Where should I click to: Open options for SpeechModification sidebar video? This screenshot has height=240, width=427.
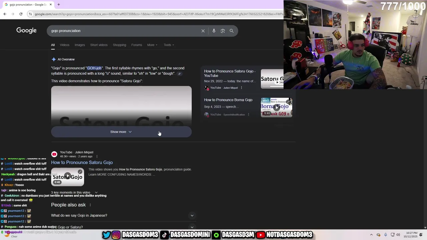[249, 114]
